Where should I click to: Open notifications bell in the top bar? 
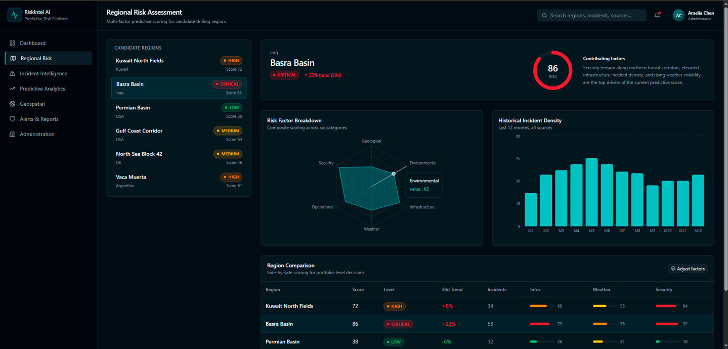(x=657, y=15)
